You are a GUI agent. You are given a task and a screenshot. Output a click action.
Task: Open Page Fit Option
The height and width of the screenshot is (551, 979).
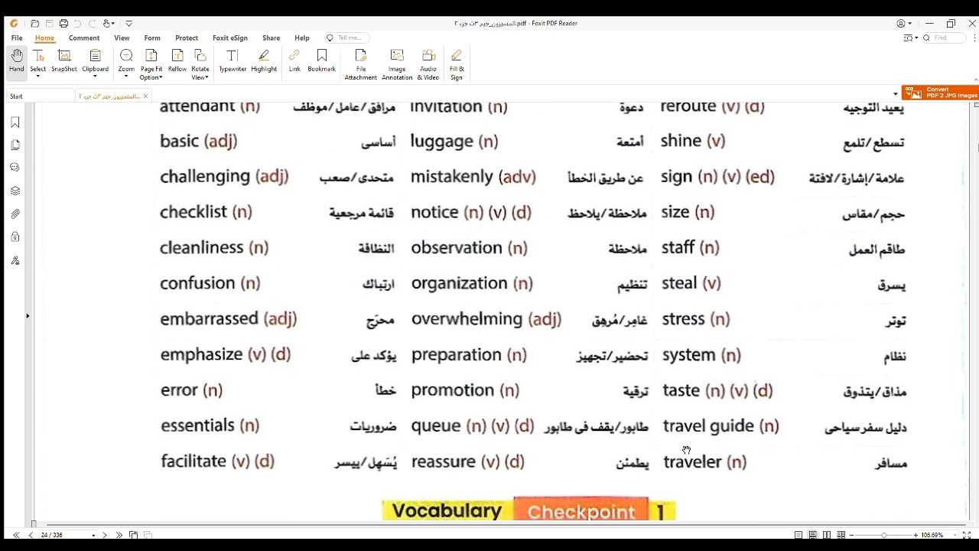(151, 64)
